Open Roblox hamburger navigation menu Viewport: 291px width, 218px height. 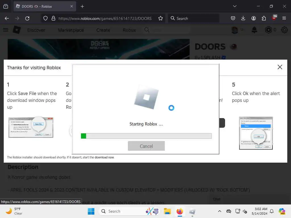[6, 30]
